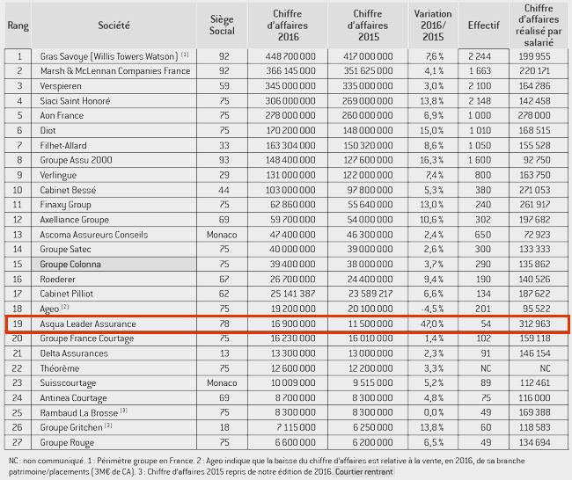Viewport: 572px width, 480px height.
Task: Select 'Marsh & McLennan Companies France' cell
Action: pyautogui.click(x=114, y=70)
